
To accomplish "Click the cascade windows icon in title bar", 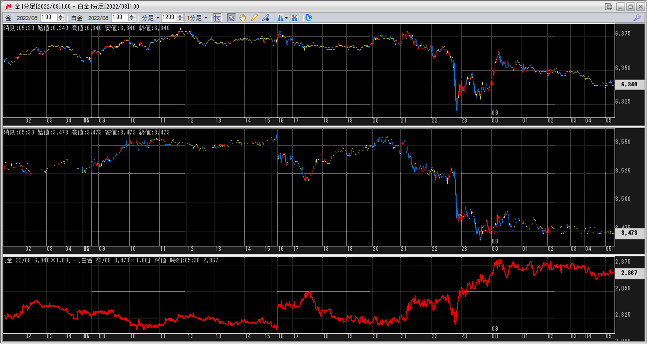I will coord(609,6).
